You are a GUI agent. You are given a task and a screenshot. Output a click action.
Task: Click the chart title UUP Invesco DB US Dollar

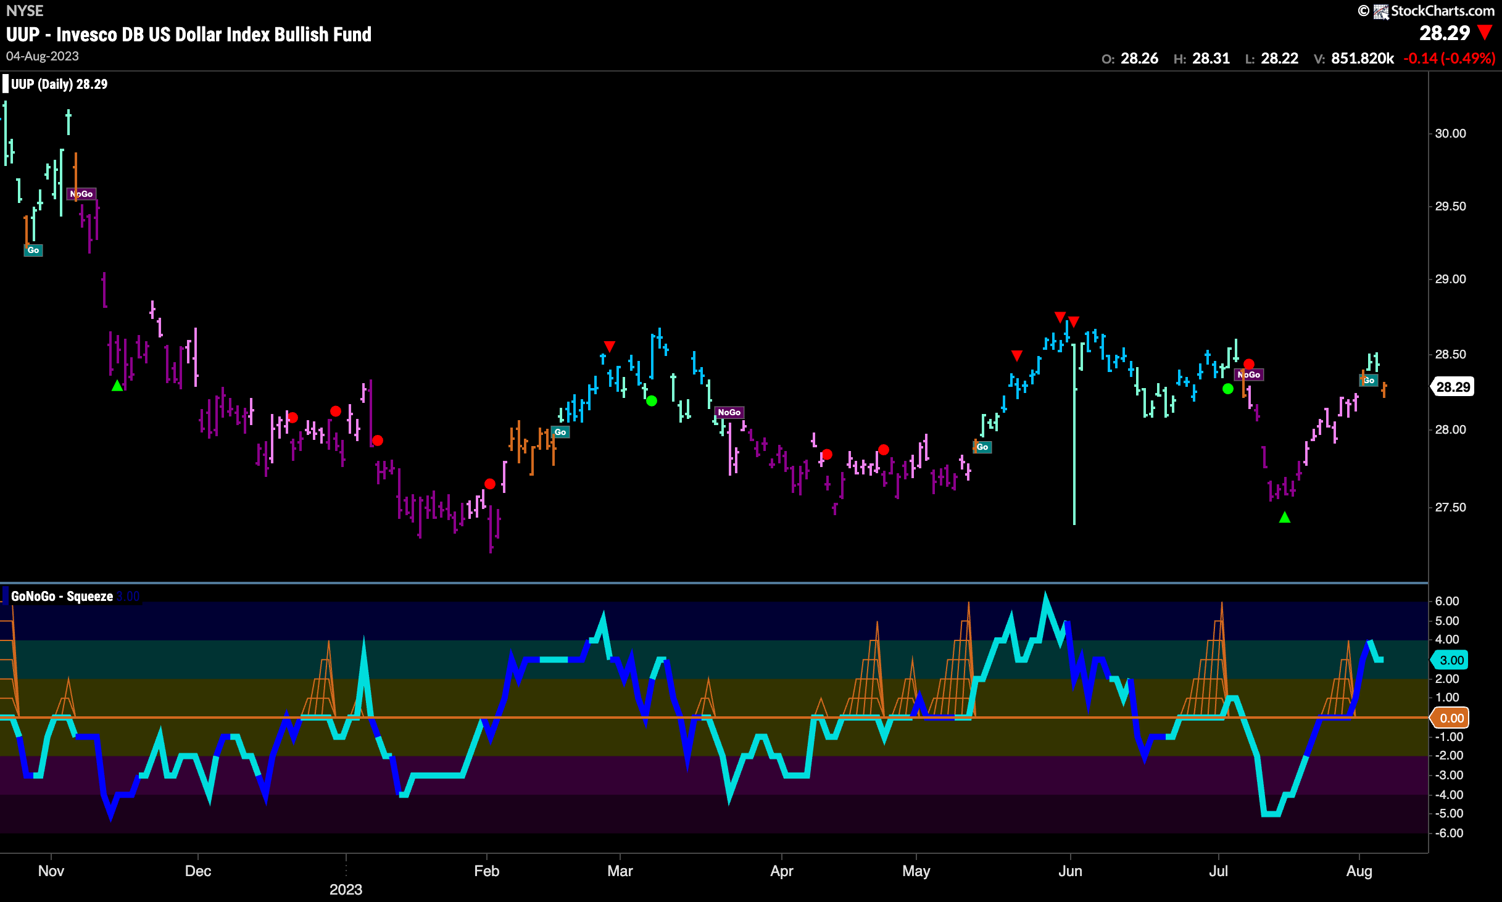point(189,34)
